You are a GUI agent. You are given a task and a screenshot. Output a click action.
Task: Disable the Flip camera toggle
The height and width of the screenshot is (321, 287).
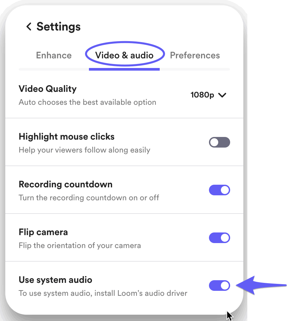tap(219, 238)
